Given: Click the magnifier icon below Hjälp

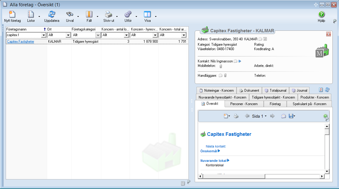Looking at the screenshot, I should pos(335,21).
